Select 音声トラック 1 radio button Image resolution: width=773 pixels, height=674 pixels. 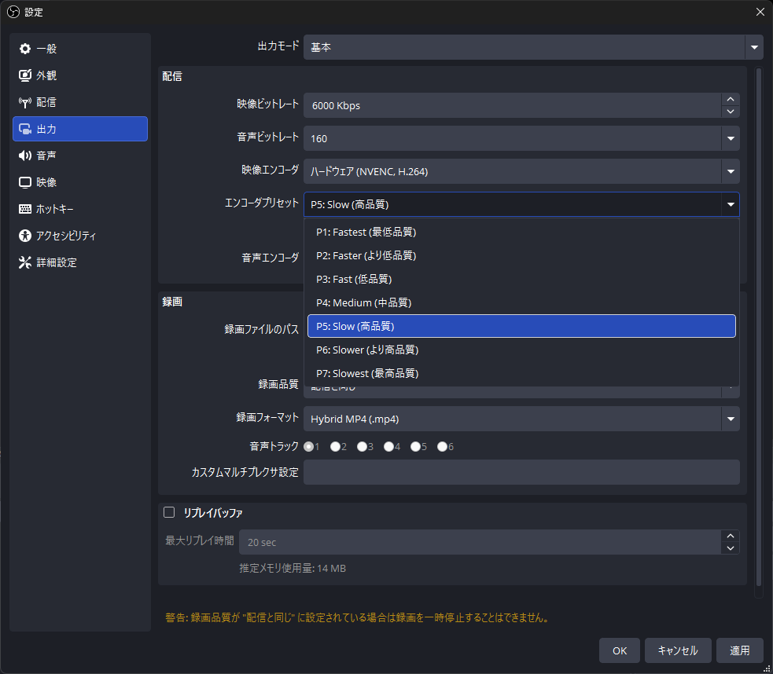coord(309,446)
